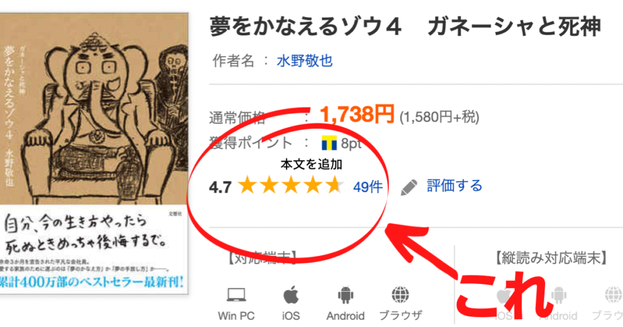Open the 49件 reviews link
Viewport: 623px width, 327px height.
367,187
